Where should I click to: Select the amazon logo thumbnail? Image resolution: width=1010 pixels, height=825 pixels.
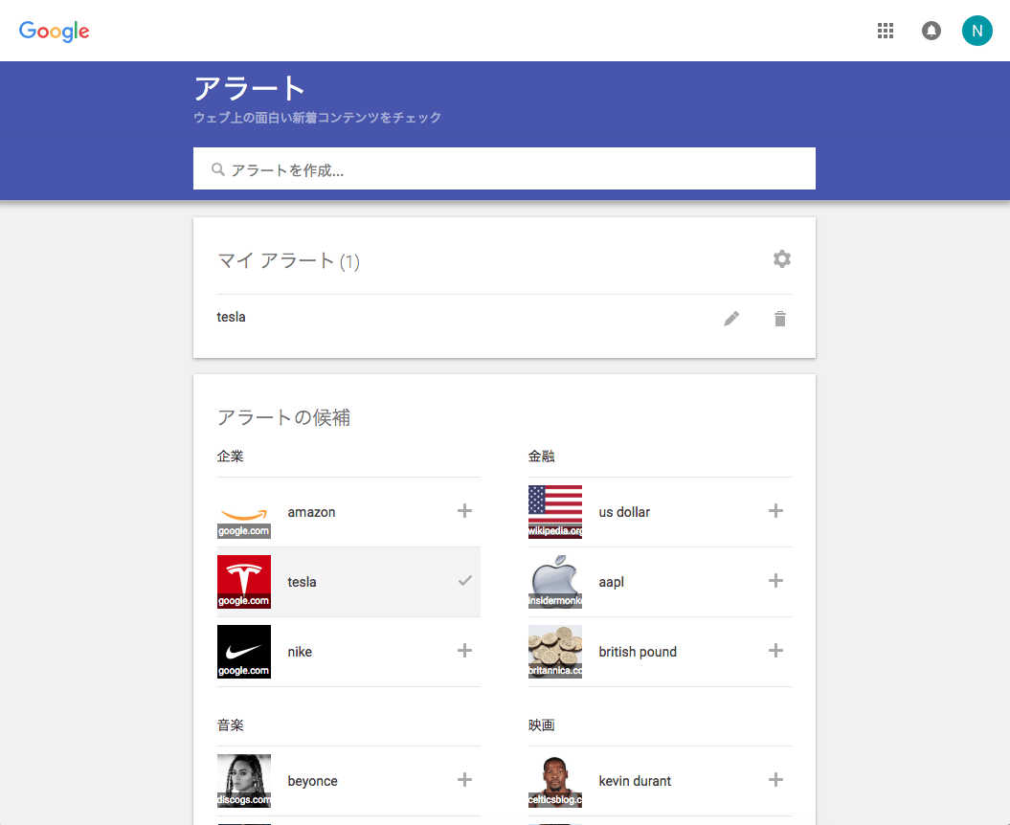(x=243, y=512)
